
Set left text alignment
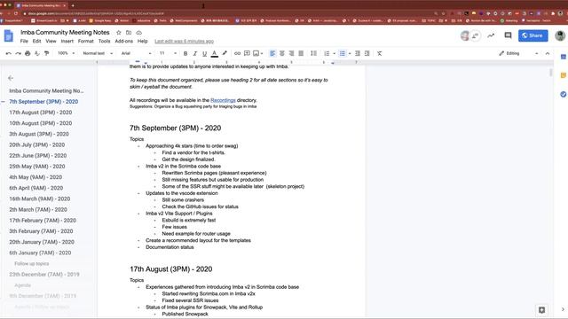[272, 53]
